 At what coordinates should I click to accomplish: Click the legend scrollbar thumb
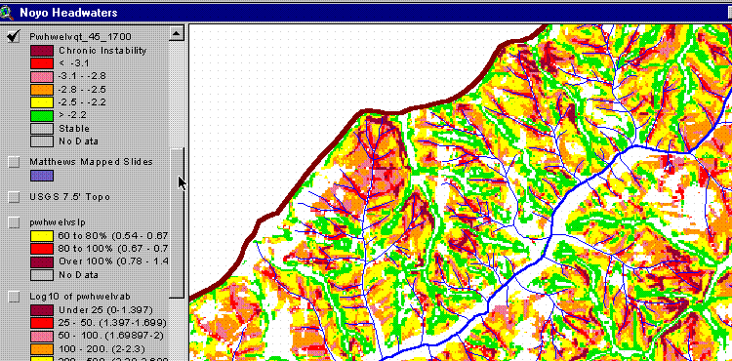coord(177,223)
